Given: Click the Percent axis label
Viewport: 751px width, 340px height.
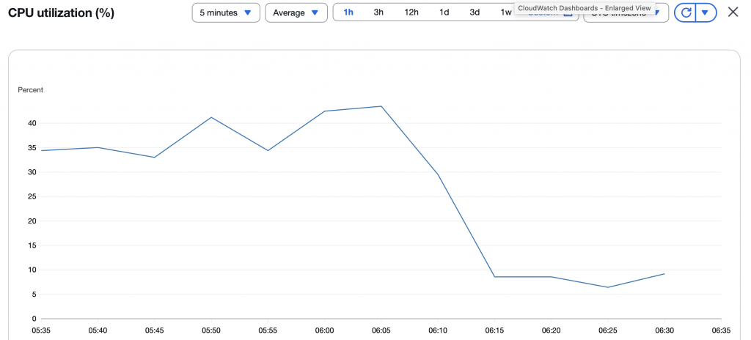Looking at the screenshot, I should tap(30, 89).
